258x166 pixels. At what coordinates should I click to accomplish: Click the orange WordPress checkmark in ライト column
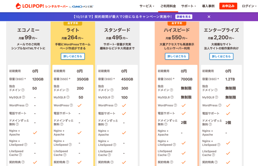coord(79,105)
